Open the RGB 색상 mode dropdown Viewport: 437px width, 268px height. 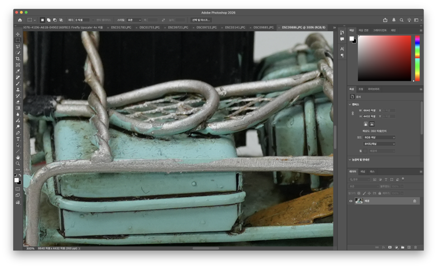[379, 137]
